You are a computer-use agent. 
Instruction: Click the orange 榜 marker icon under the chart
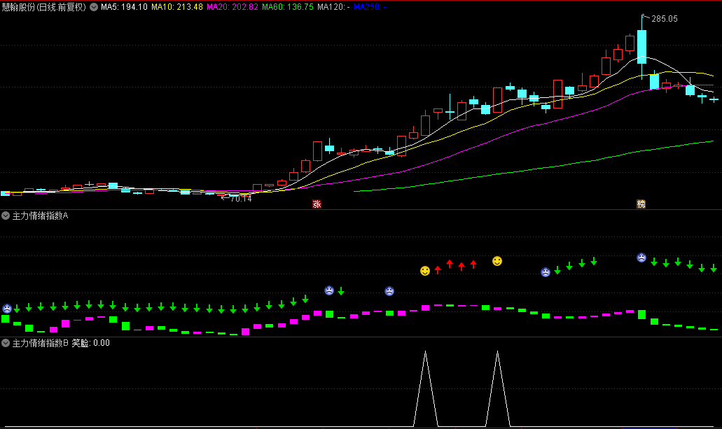(x=641, y=204)
